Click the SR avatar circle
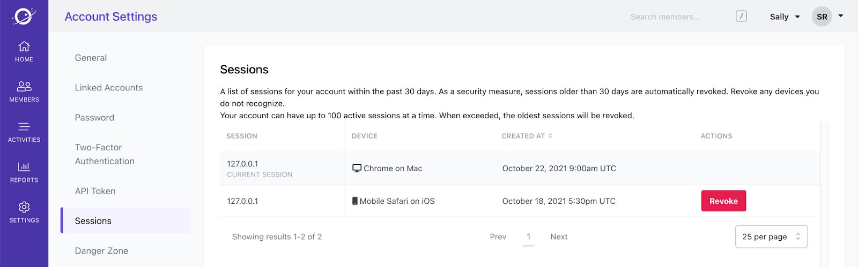Viewport: 858px width, 267px height. pos(822,17)
